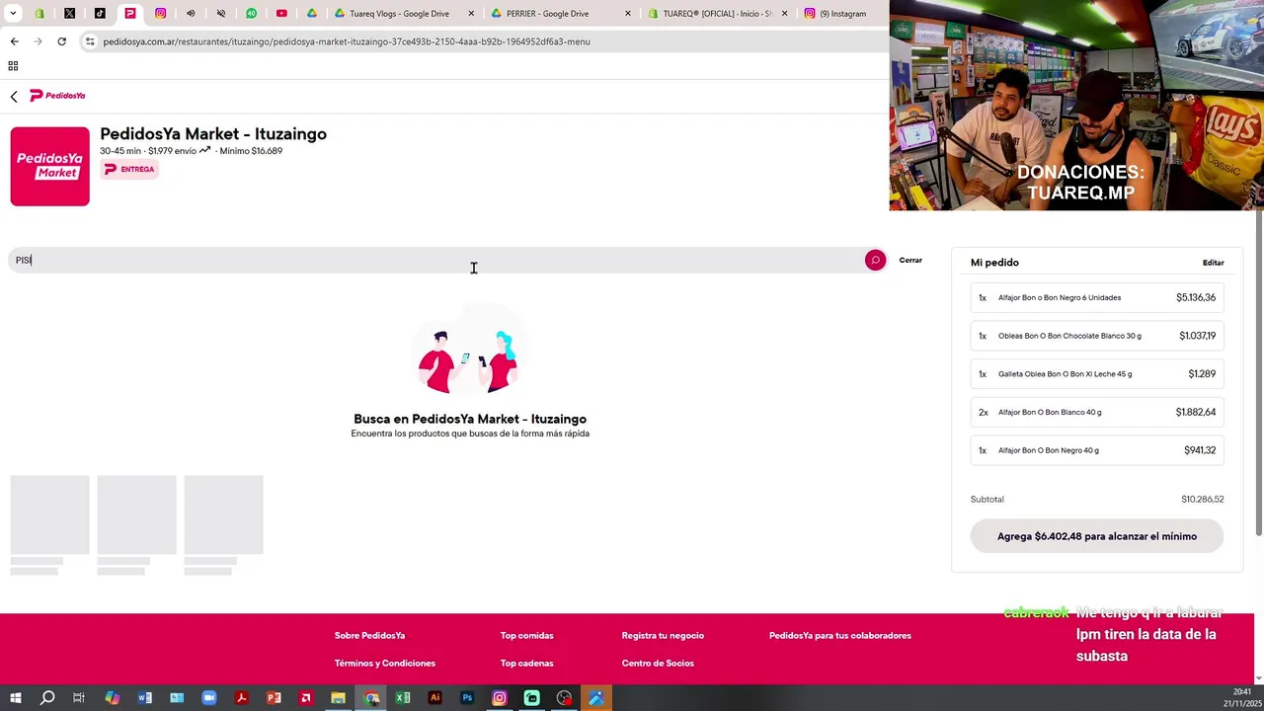Click Cerrar to close the search
This screenshot has width=1264, height=711.
(x=910, y=261)
